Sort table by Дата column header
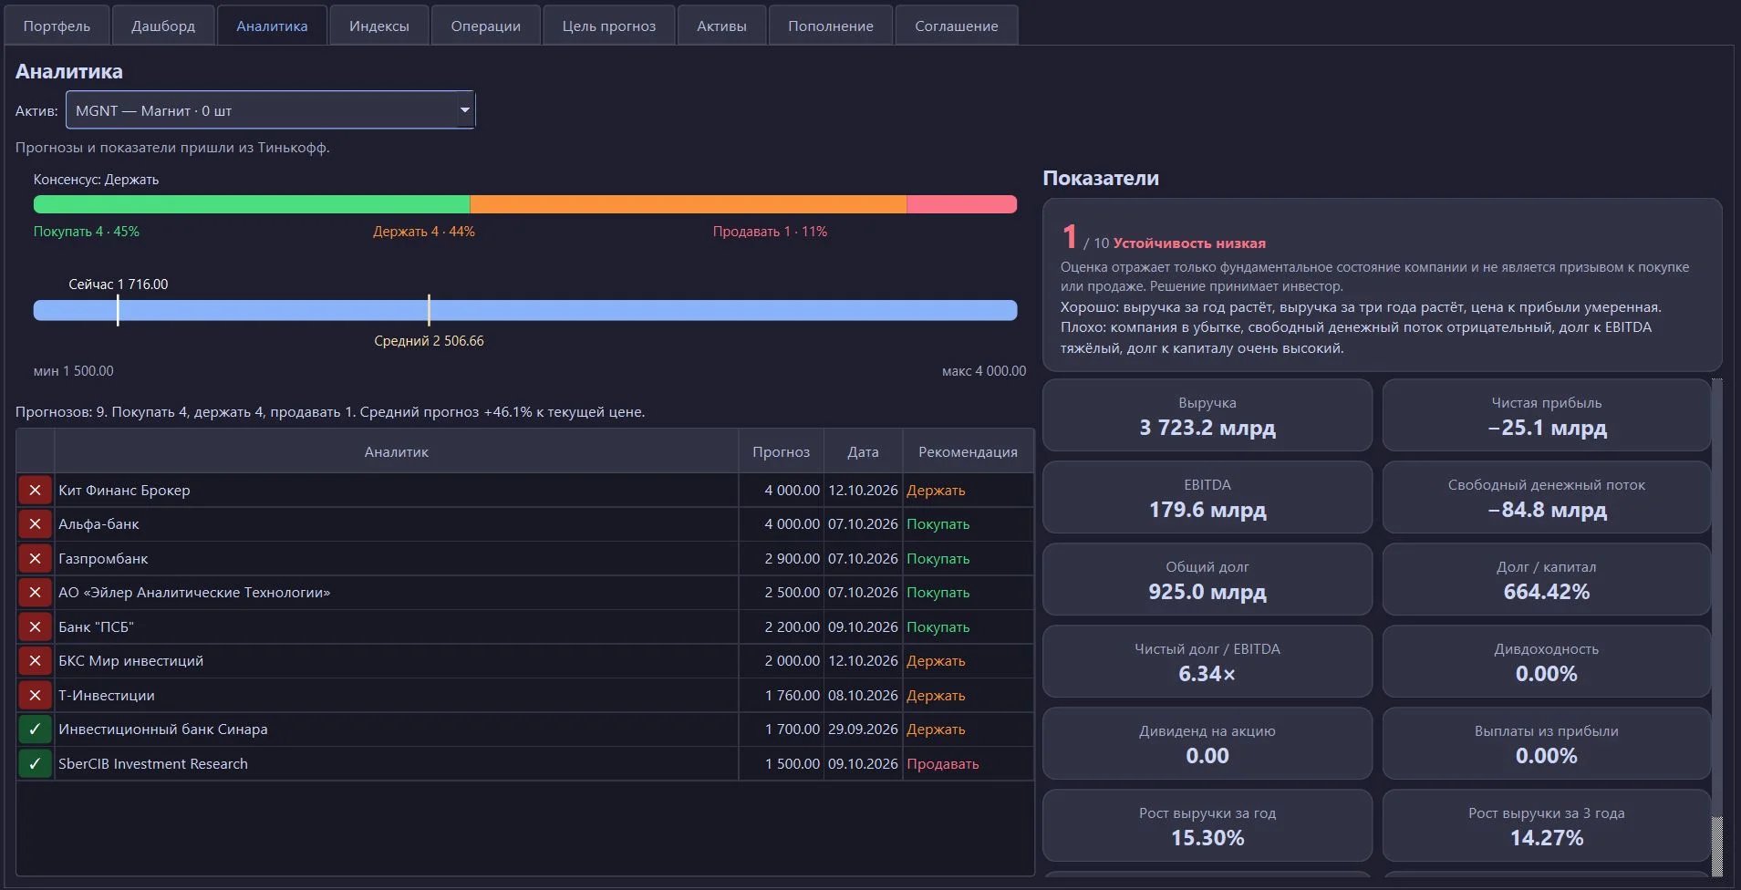This screenshot has width=1741, height=890. coord(863,451)
